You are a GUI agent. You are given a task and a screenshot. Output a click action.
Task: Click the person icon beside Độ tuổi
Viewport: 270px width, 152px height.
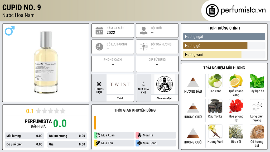[x=144, y=31]
